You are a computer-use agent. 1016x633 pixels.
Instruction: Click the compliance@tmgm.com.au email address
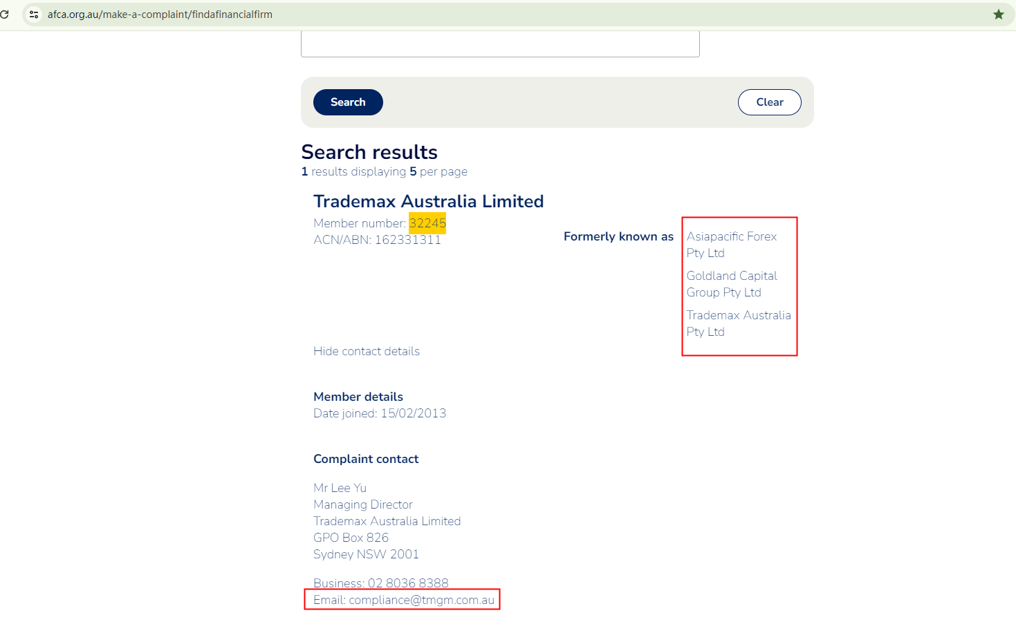422,600
